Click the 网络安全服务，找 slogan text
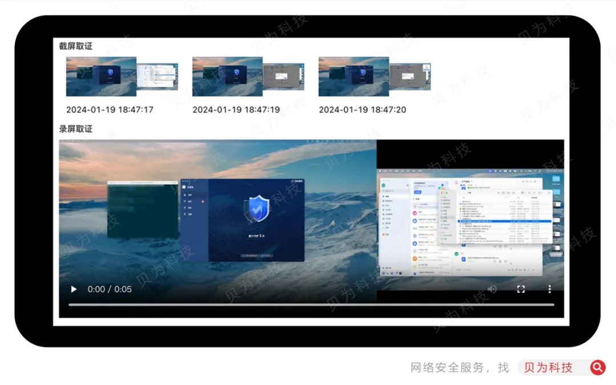Image resolution: width=616 pixels, height=385 pixels. point(459,367)
